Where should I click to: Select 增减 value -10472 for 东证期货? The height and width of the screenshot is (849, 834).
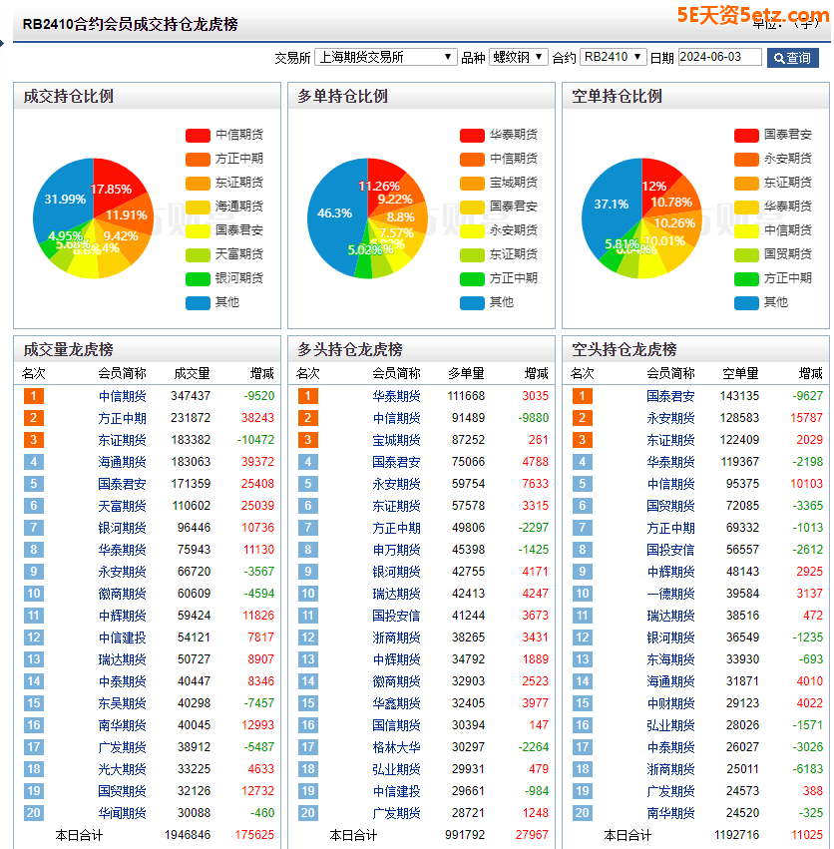coord(255,440)
